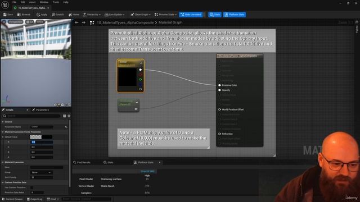The height and width of the screenshot is (202, 360).
Task: Collapse the Colour node with its chevron
Action: [x=141, y=63]
